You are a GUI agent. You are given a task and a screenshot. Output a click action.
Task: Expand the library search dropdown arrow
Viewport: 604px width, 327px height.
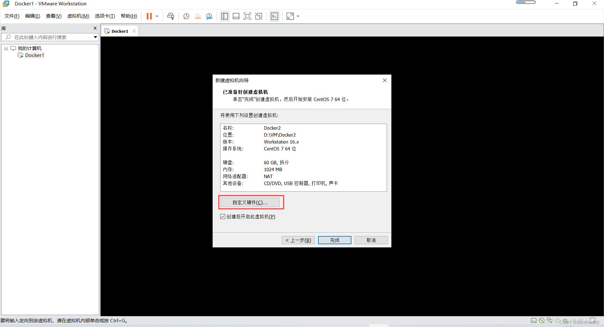(x=95, y=37)
